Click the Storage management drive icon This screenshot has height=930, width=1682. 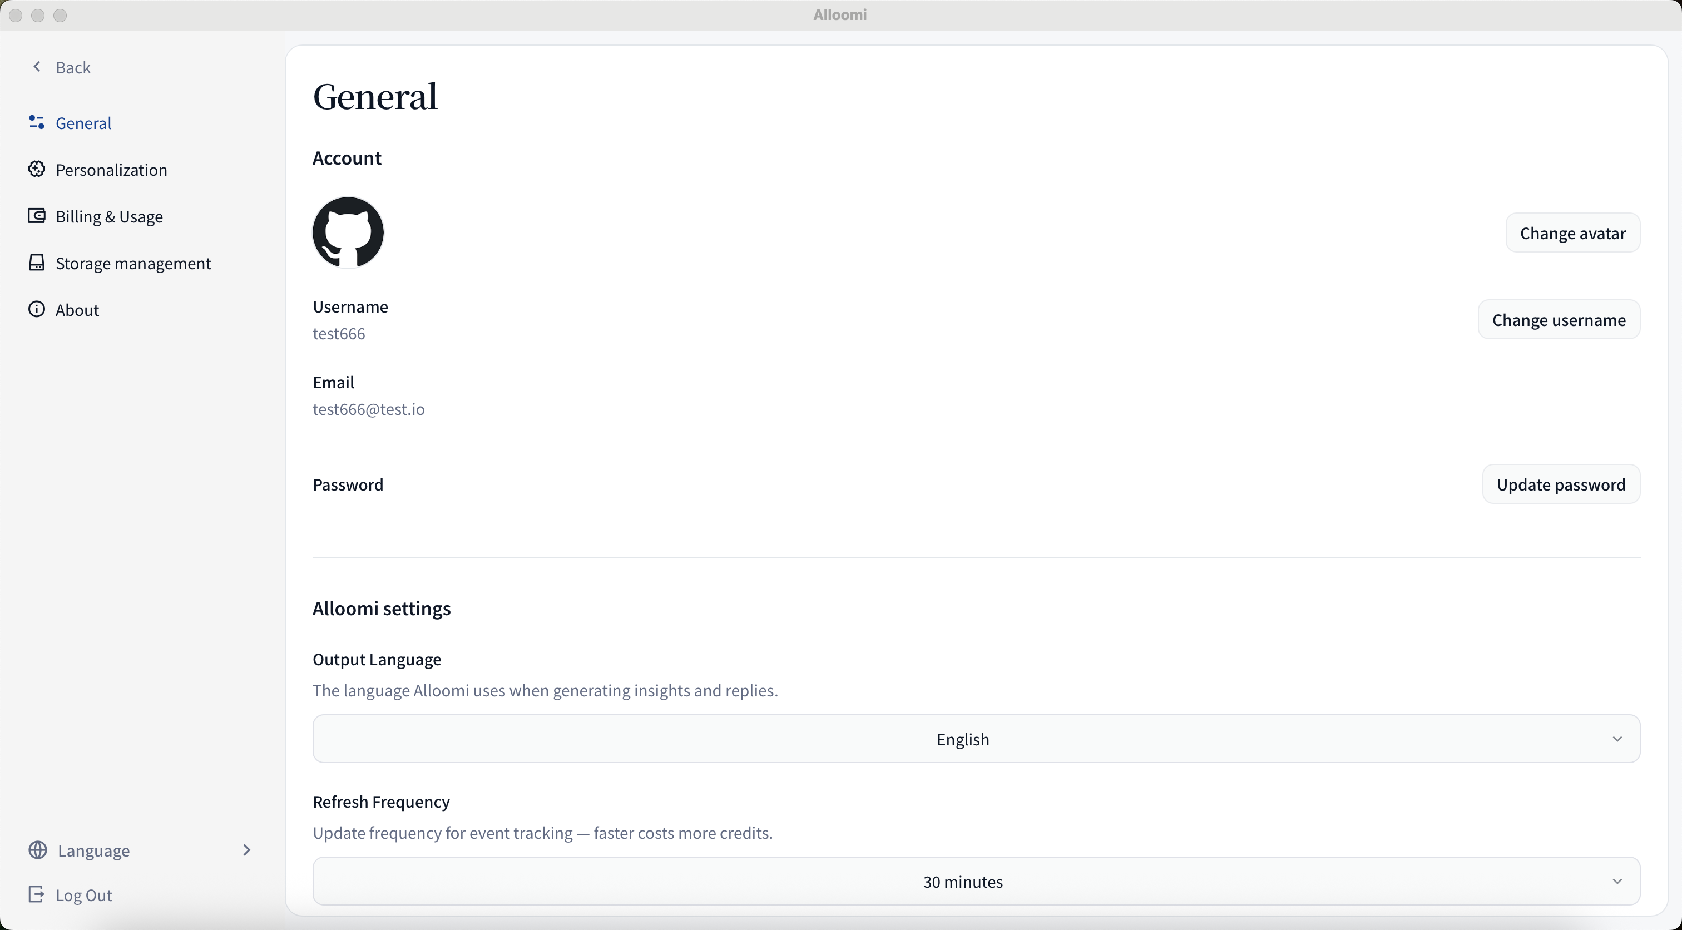(37, 263)
